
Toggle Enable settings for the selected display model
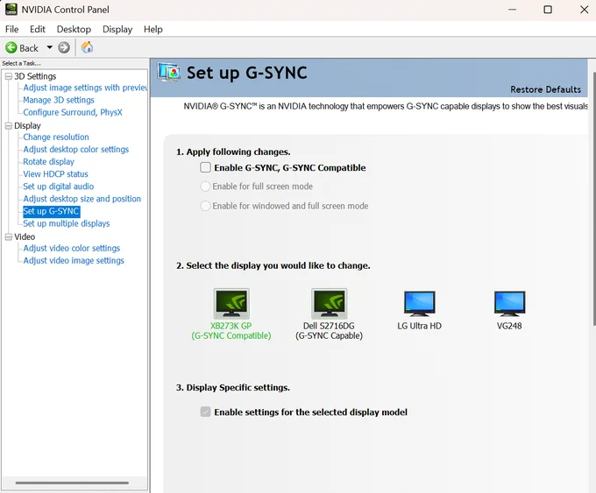pos(205,412)
